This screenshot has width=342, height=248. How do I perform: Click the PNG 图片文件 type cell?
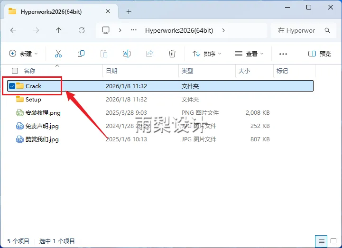(200, 113)
